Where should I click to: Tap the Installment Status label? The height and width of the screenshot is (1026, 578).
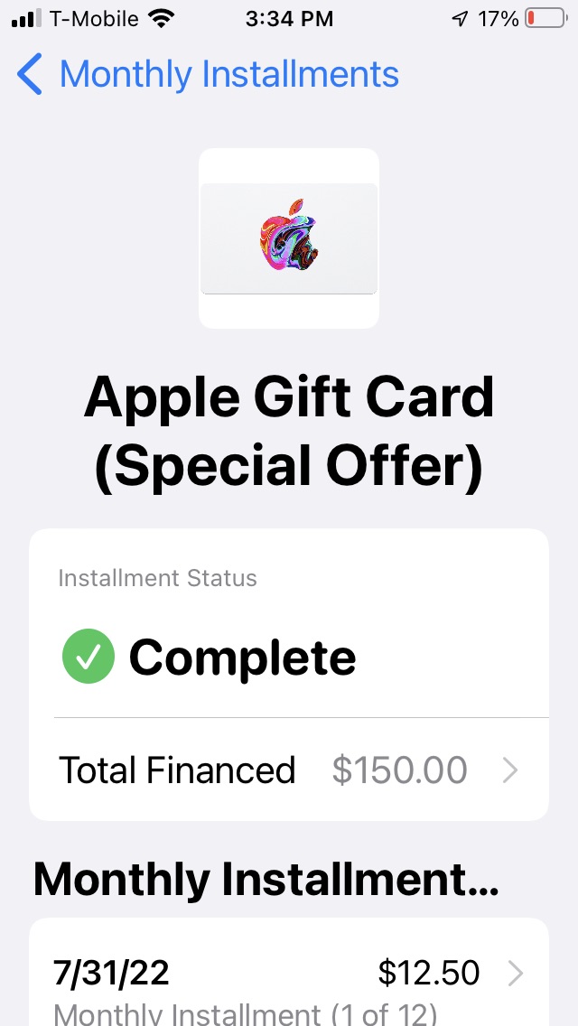pyautogui.click(x=158, y=578)
